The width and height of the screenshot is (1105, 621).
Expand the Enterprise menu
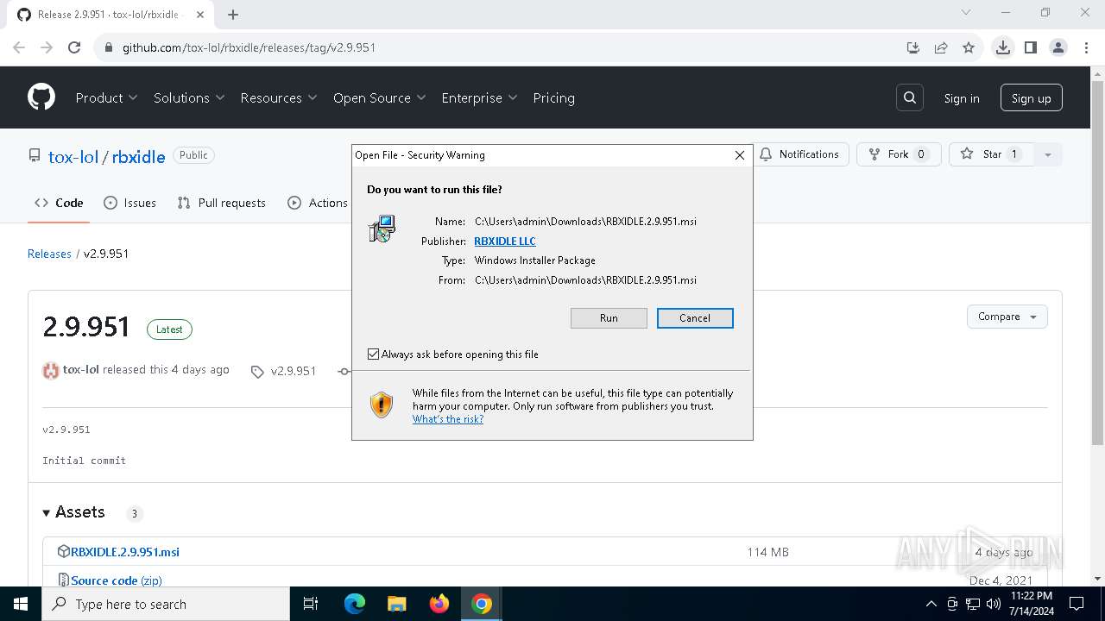tap(479, 97)
